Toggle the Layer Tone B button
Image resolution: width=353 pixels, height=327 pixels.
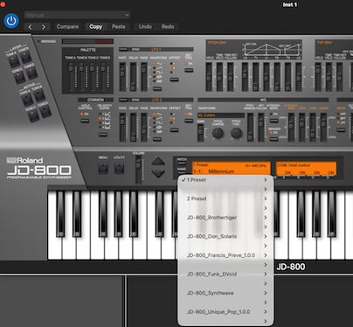(25, 57)
